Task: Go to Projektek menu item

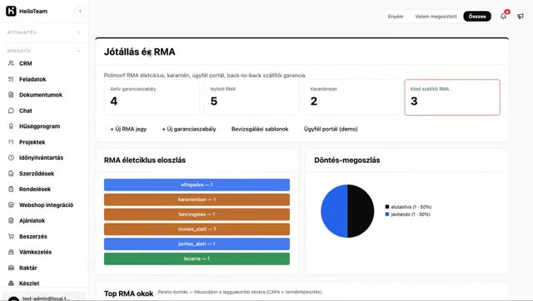Action: (x=32, y=142)
